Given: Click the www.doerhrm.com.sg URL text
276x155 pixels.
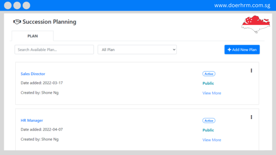Looking at the screenshot, I should (x=242, y=5).
